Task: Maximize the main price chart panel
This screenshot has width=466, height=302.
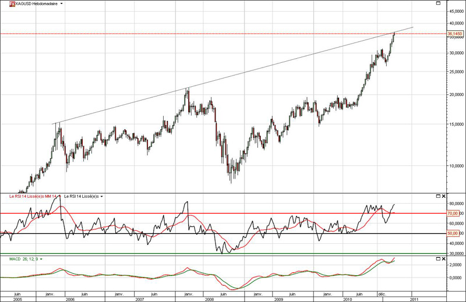Action: (438, 3)
